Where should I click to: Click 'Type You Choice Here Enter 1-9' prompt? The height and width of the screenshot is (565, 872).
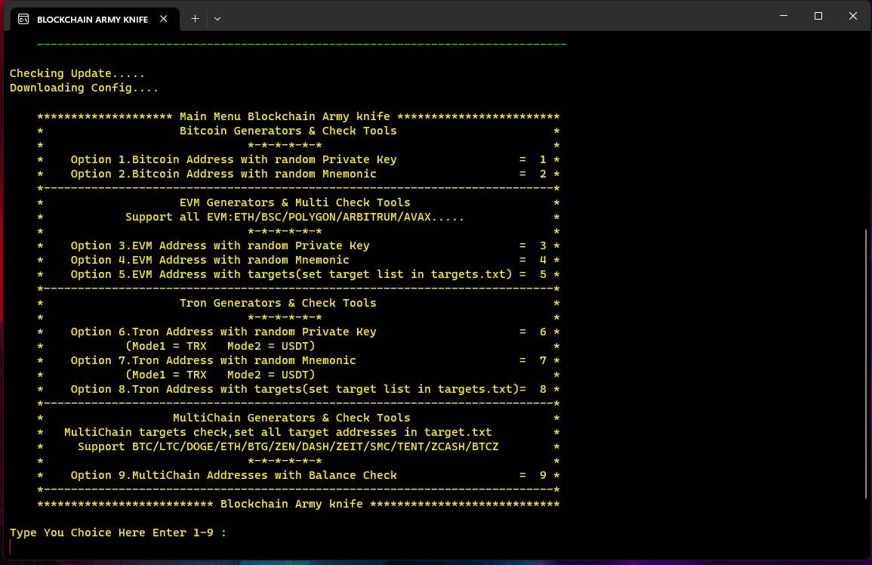(x=118, y=533)
